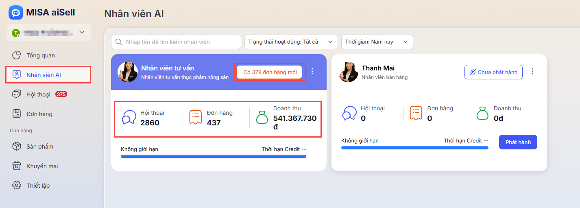Click the Tổng quan pie chart icon

pyautogui.click(x=17, y=55)
